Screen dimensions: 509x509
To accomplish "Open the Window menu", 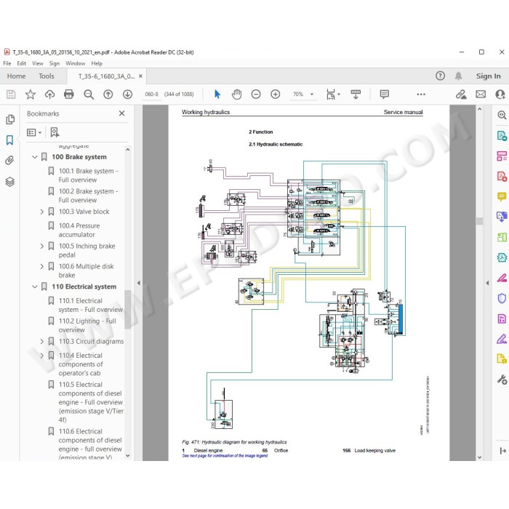I will point(76,63).
